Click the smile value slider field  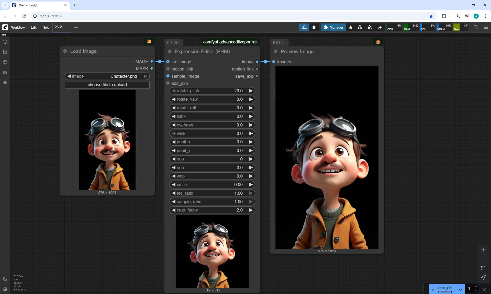[212, 184]
